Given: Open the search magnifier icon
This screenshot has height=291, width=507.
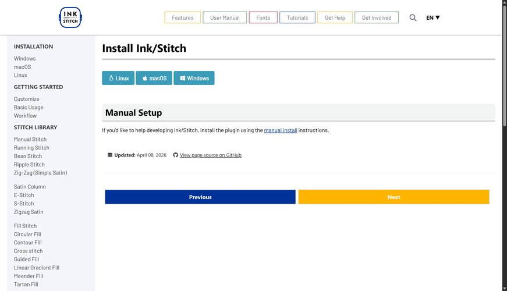Looking at the screenshot, I should tap(413, 17).
